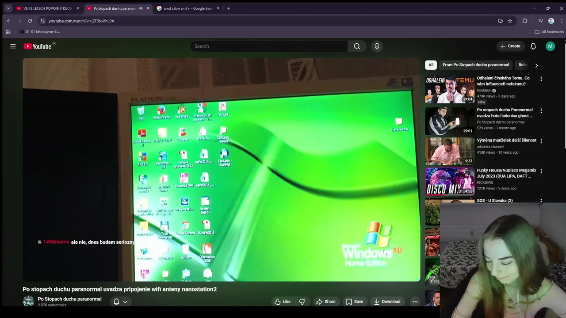Open the 01-01 Inštalujeme Li... bookmark
The width and height of the screenshot is (566, 318).
(39, 32)
